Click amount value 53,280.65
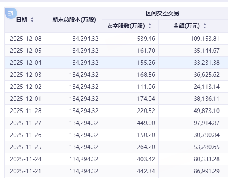 [207, 147]
